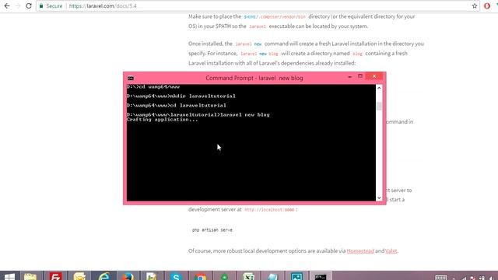Click the 'laravel new blog' command line
Screen dimensions: 498x280
(198, 114)
